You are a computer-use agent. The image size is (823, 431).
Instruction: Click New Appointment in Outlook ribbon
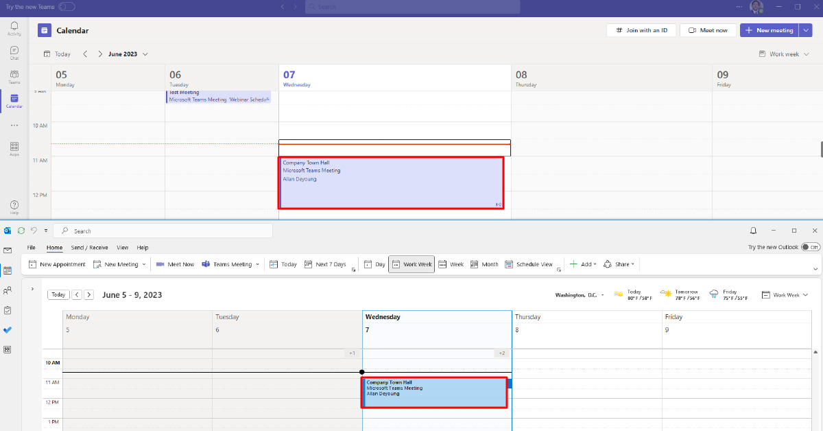click(57, 264)
